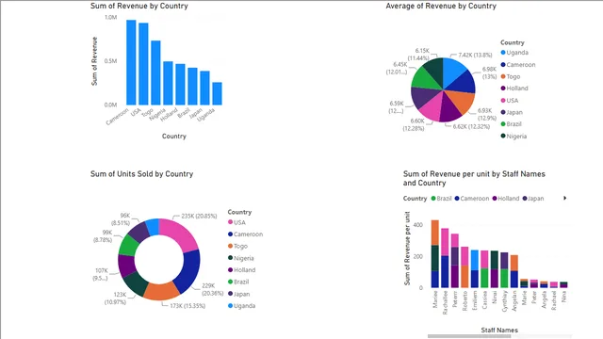Viewport: 603px width, 339px height.
Task: Click the USA bar in Sum of Revenue
Action: click(x=143, y=64)
